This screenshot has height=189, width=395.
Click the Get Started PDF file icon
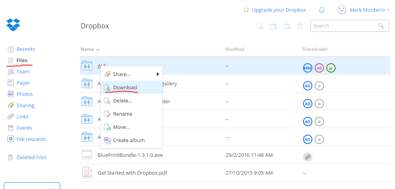point(87,173)
